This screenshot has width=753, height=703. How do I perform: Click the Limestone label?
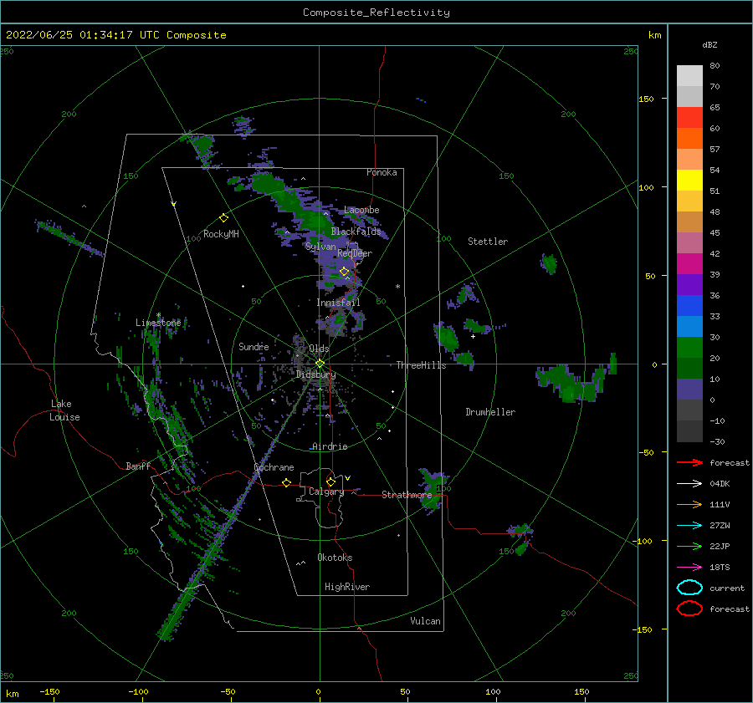click(158, 323)
